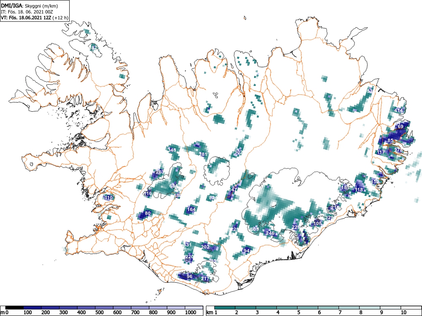Viewport: 422px width, 316px height.
Task: Click the '210' visibility value
Action: point(335,207)
